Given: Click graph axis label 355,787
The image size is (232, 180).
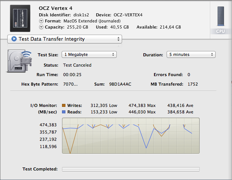Looking at the screenshot, I should pos(48,132).
